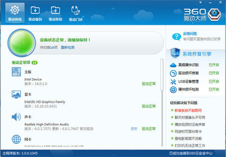The width and height of the screenshot is (226, 157).
Task: Click the 共扫描10项 text
Action: click(x=49, y=47)
